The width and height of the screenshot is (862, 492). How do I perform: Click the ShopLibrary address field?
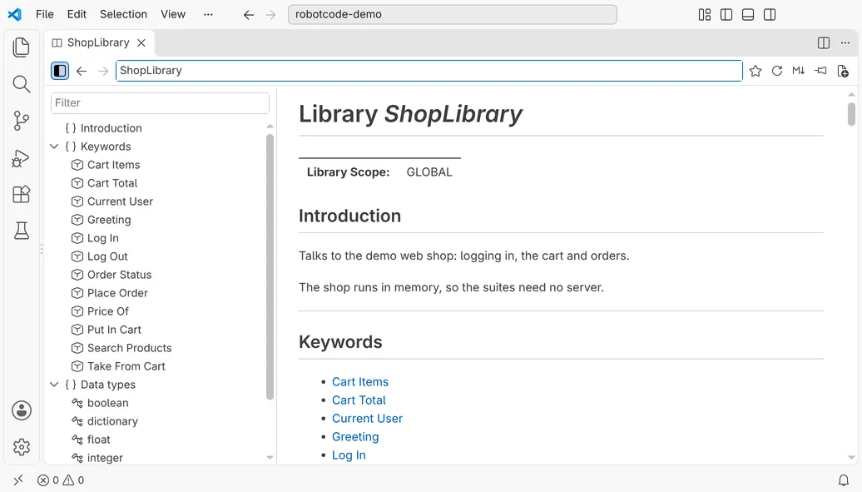429,71
